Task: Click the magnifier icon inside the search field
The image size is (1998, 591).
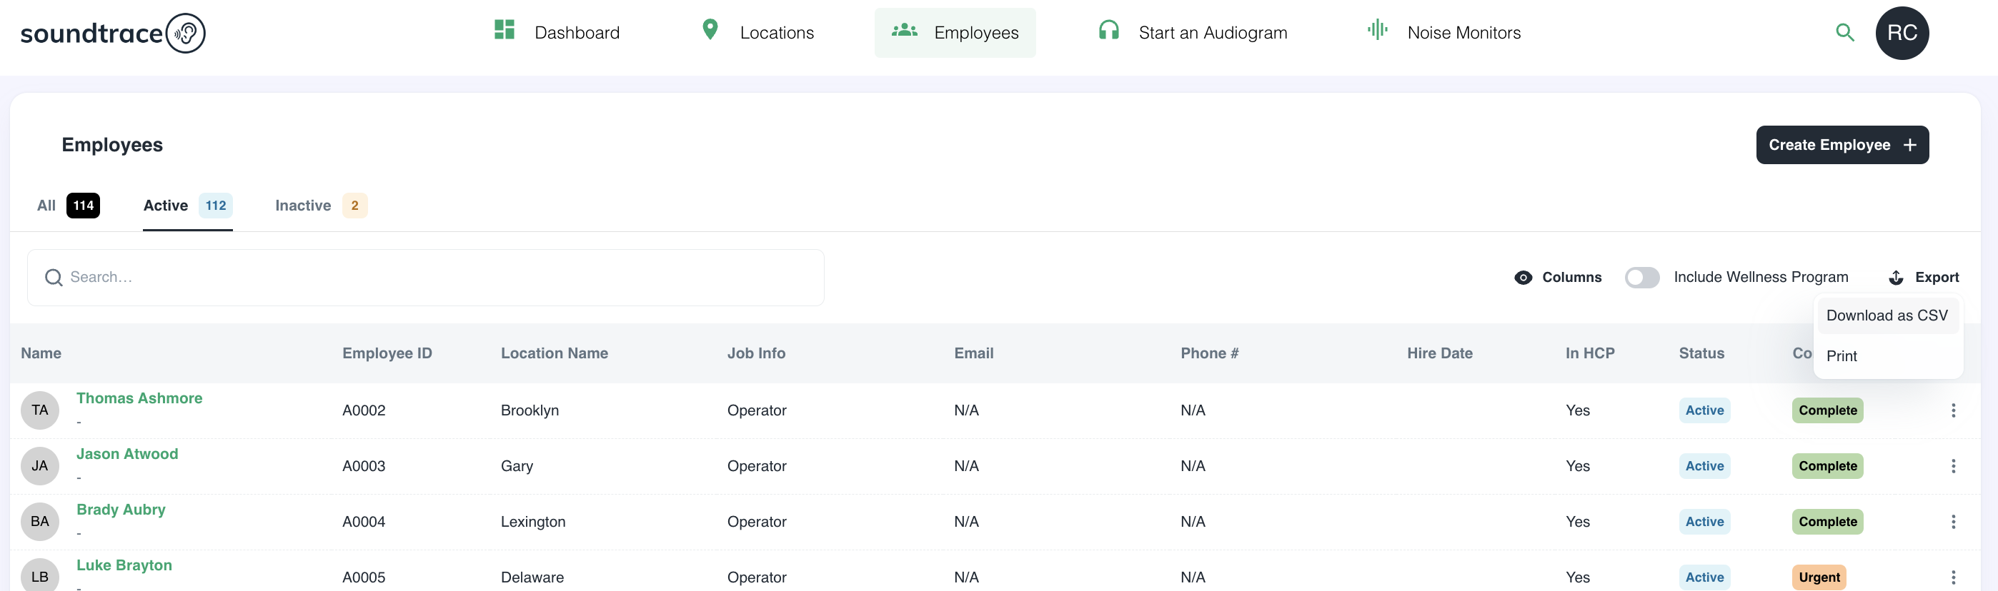Action: 54,277
